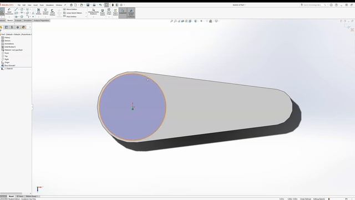Open Display/Delete Relations tool
This screenshot has height=200, width=355.
click(x=94, y=12)
